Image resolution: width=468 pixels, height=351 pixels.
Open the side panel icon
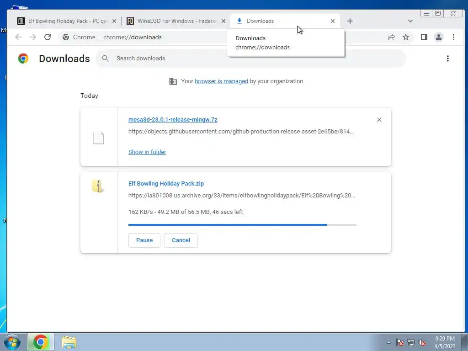[x=424, y=37]
